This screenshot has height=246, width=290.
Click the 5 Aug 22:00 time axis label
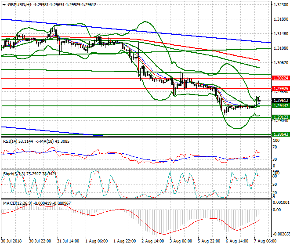point(209,242)
